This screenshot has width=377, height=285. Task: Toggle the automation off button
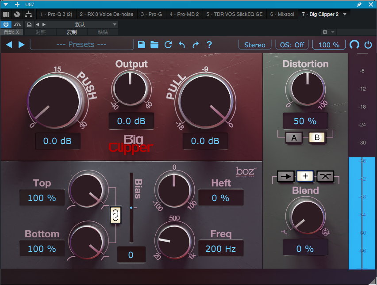(x=12, y=32)
